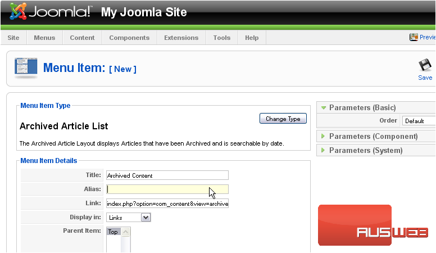This screenshot has width=436, height=253.
Task: Click the My Joomla Site title
Action: [x=144, y=12]
